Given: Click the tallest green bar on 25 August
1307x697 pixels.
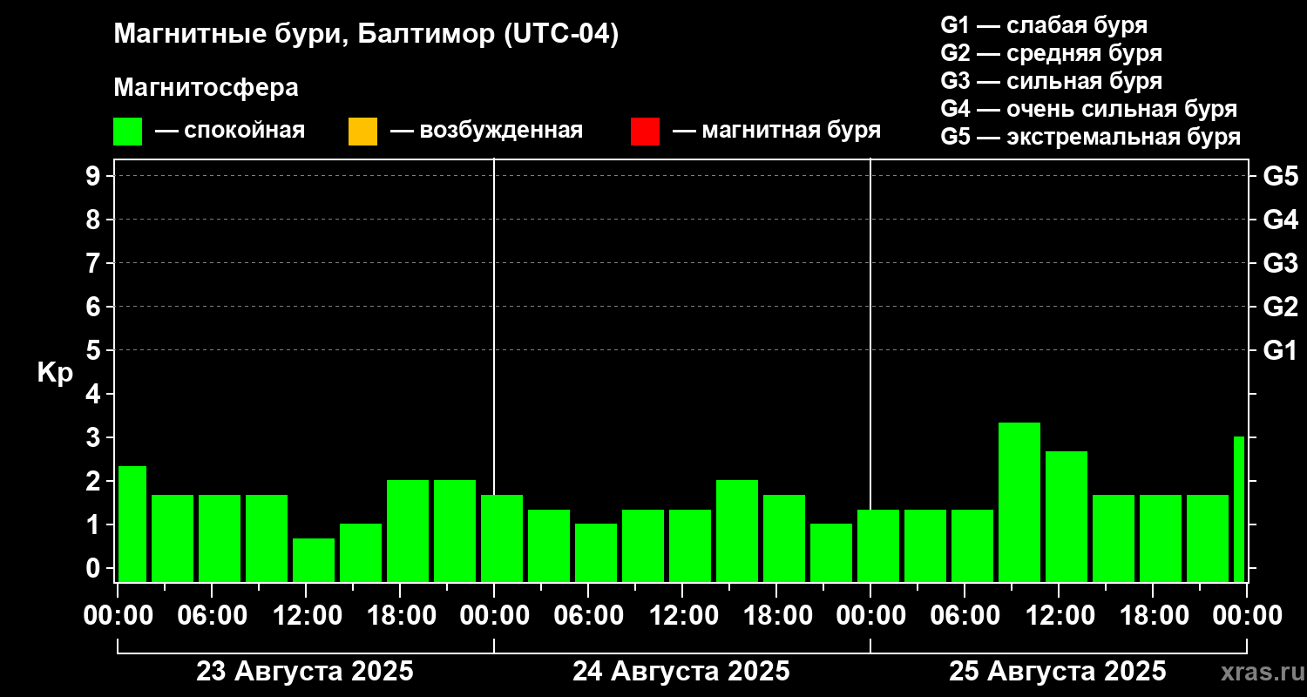Looking at the screenshot, I should 1019,502.
